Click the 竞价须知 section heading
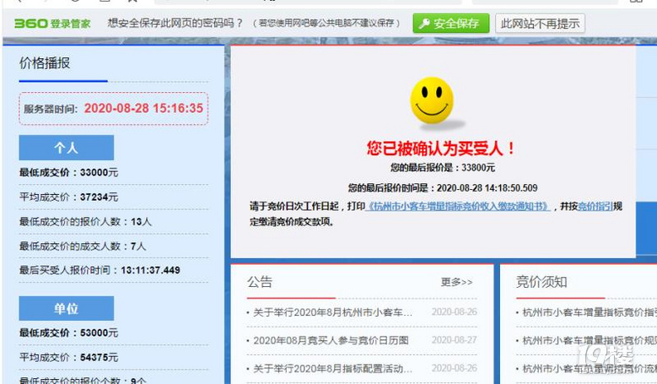The width and height of the screenshot is (657, 384). pyautogui.click(x=541, y=282)
